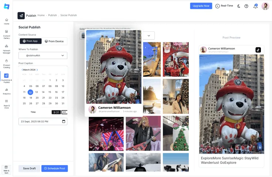Select the snowy photographers thumbnail
Image resolution: width=272 pixels, height=177 pixels.
click(x=176, y=162)
